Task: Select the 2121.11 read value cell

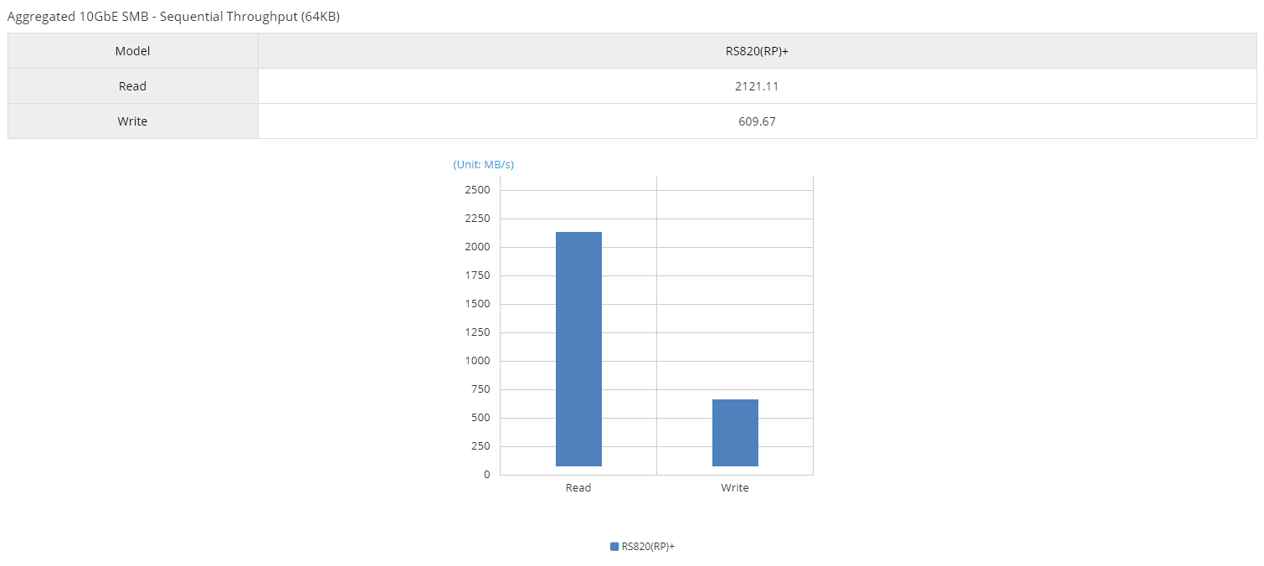Action: 757,86
